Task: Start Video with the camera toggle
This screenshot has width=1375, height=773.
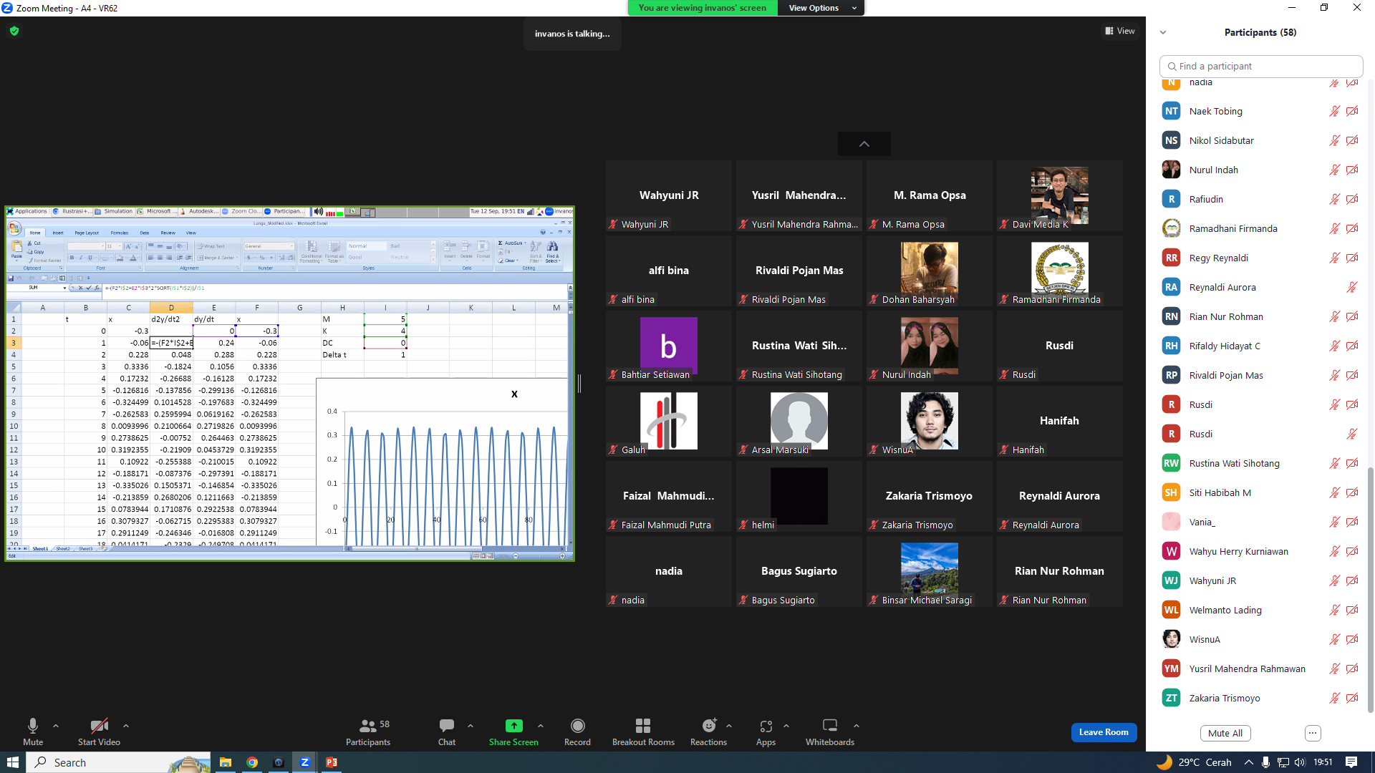Action: (x=99, y=731)
